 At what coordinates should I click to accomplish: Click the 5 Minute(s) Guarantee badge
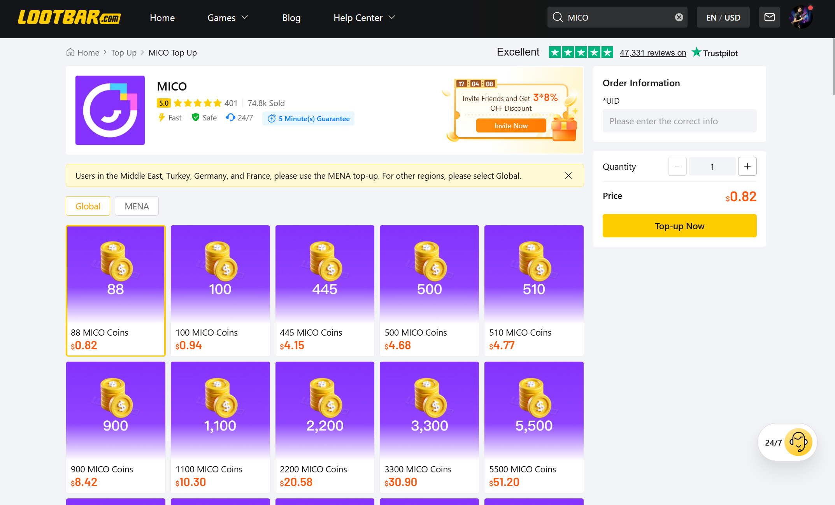pyautogui.click(x=308, y=118)
